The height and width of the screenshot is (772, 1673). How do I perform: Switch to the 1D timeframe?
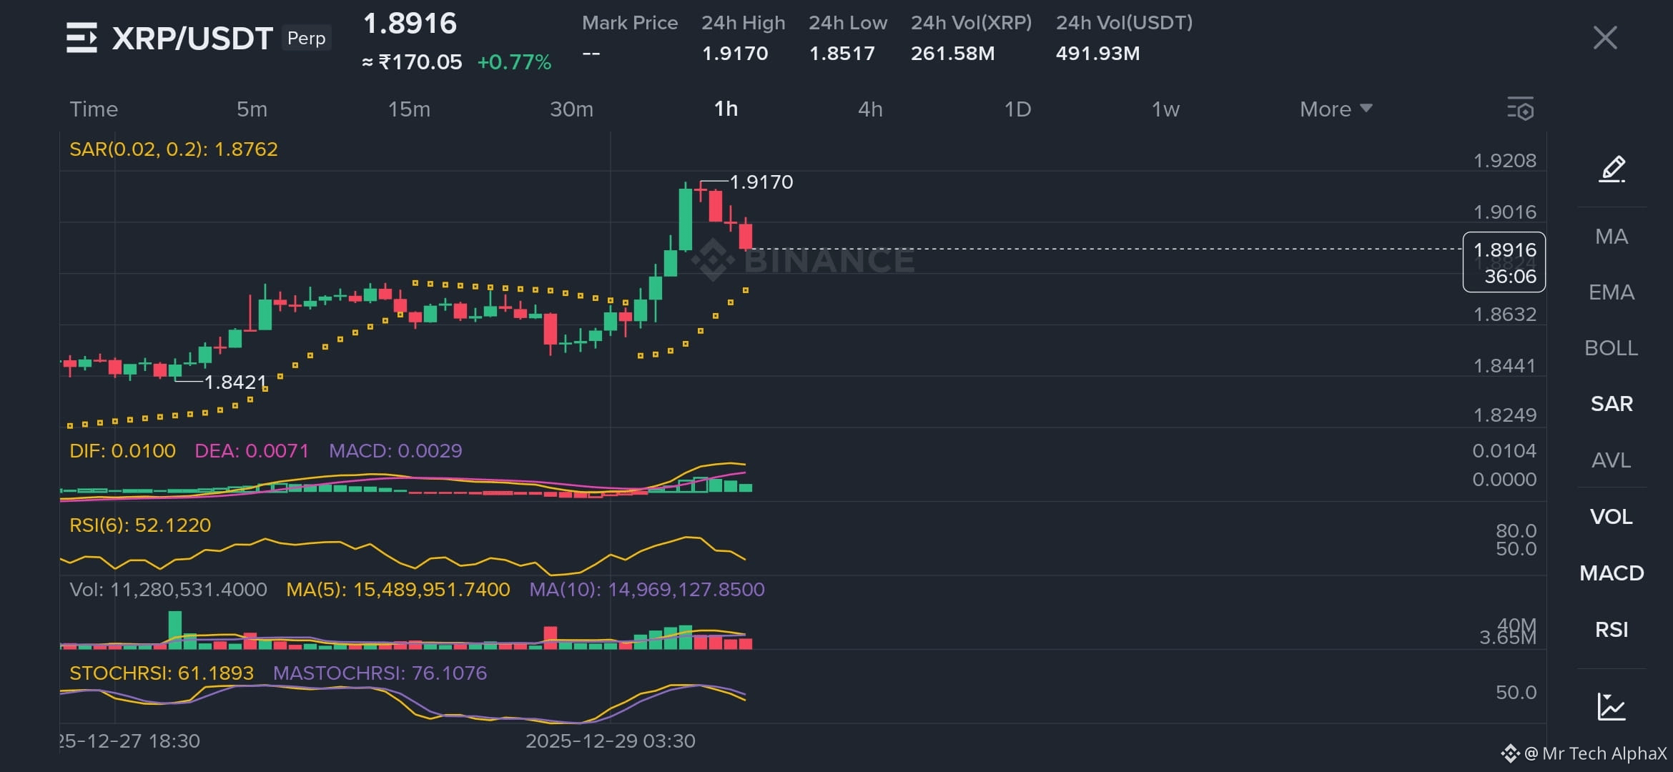point(1017,109)
